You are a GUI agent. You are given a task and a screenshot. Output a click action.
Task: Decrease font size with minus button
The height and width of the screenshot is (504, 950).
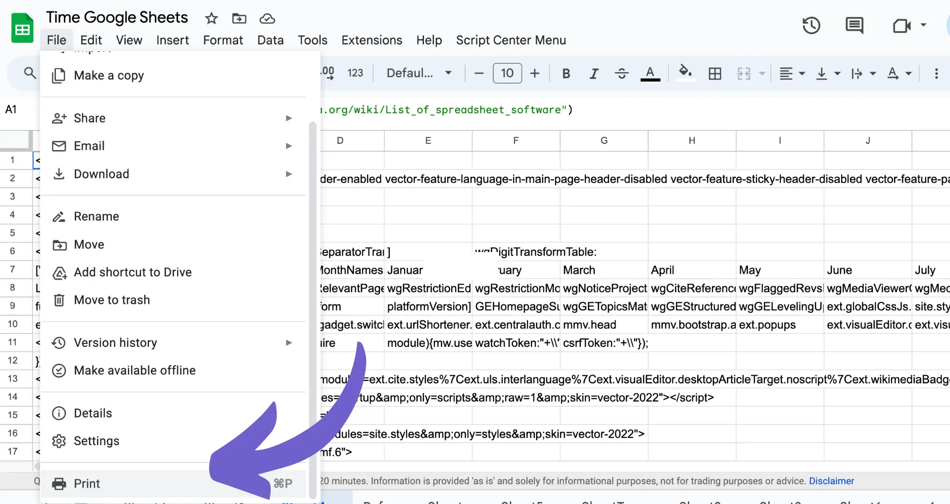(478, 74)
